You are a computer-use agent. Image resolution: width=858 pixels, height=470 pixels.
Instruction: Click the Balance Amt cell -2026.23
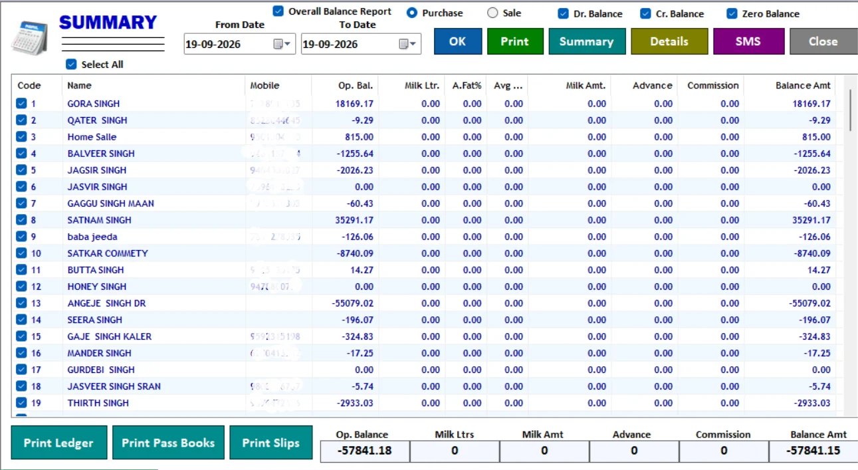tap(812, 170)
